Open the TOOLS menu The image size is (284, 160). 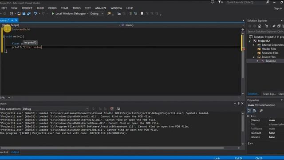point(76,8)
